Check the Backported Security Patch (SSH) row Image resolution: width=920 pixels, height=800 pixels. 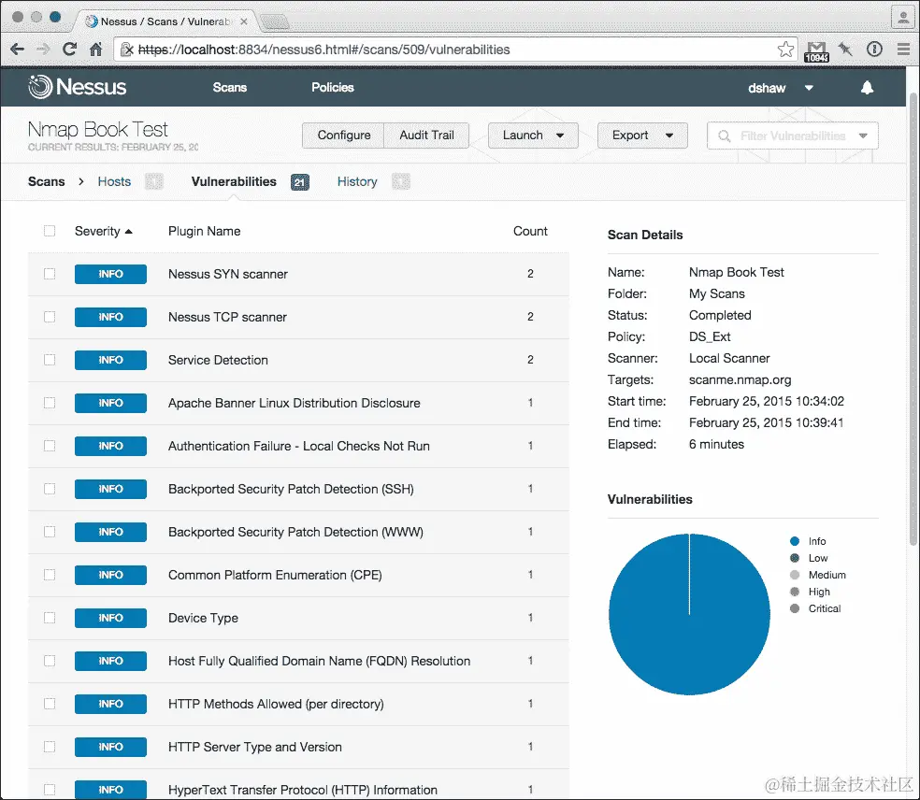pos(50,489)
